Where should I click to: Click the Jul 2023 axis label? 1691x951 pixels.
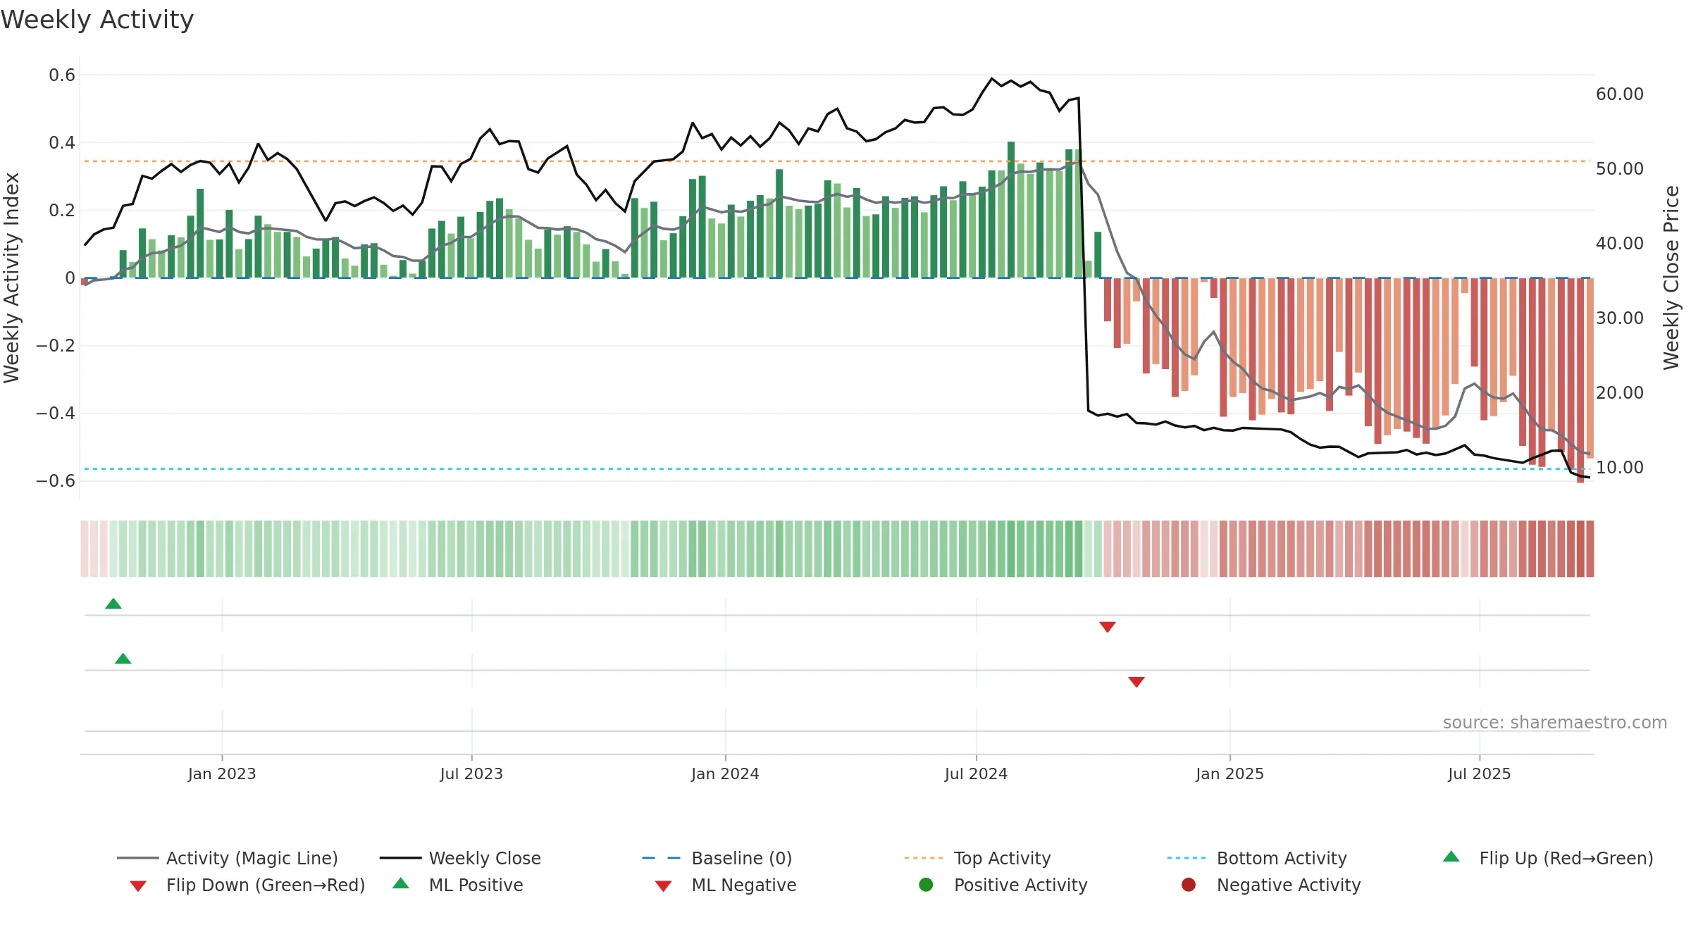[x=471, y=774]
